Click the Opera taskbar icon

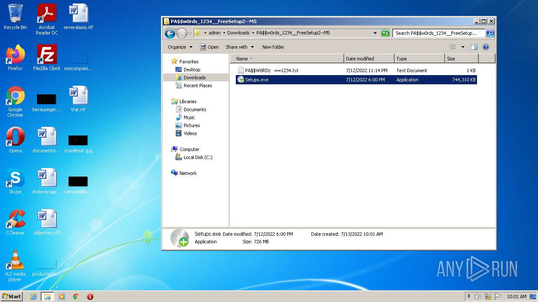point(90,297)
